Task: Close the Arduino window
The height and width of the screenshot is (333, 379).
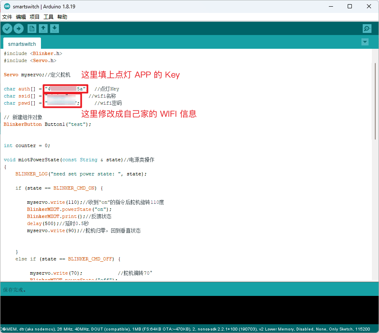Action: (x=369, y=6)
